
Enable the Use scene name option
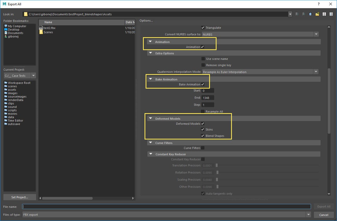pyautogui.click(x=203, y=59)
